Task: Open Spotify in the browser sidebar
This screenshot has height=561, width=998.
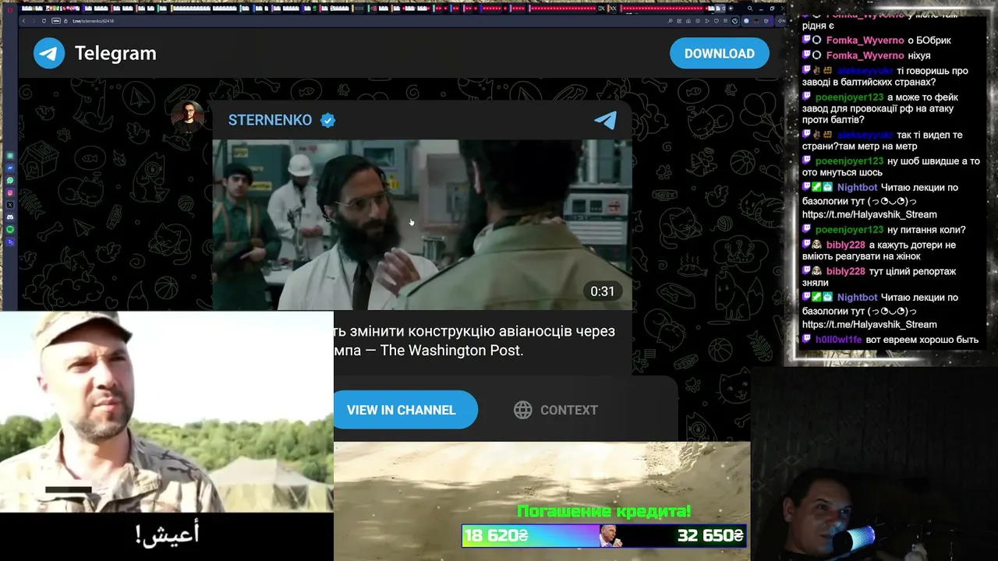Action: [x=10, y=230]
